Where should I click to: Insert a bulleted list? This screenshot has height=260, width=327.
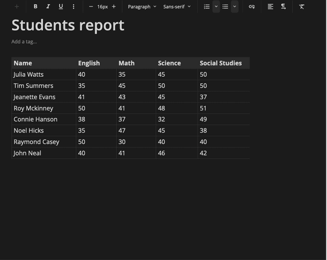(x=225, y=7)
